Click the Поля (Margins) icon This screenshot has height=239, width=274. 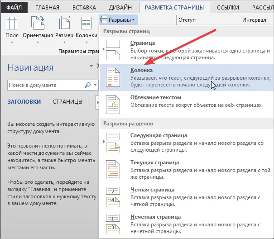click(x=12, y=24)
